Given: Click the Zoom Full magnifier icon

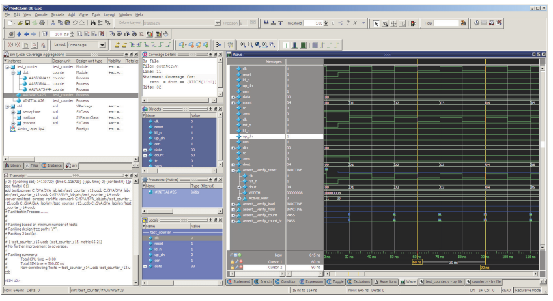Looking at the screenshot, I should point(258,45).
